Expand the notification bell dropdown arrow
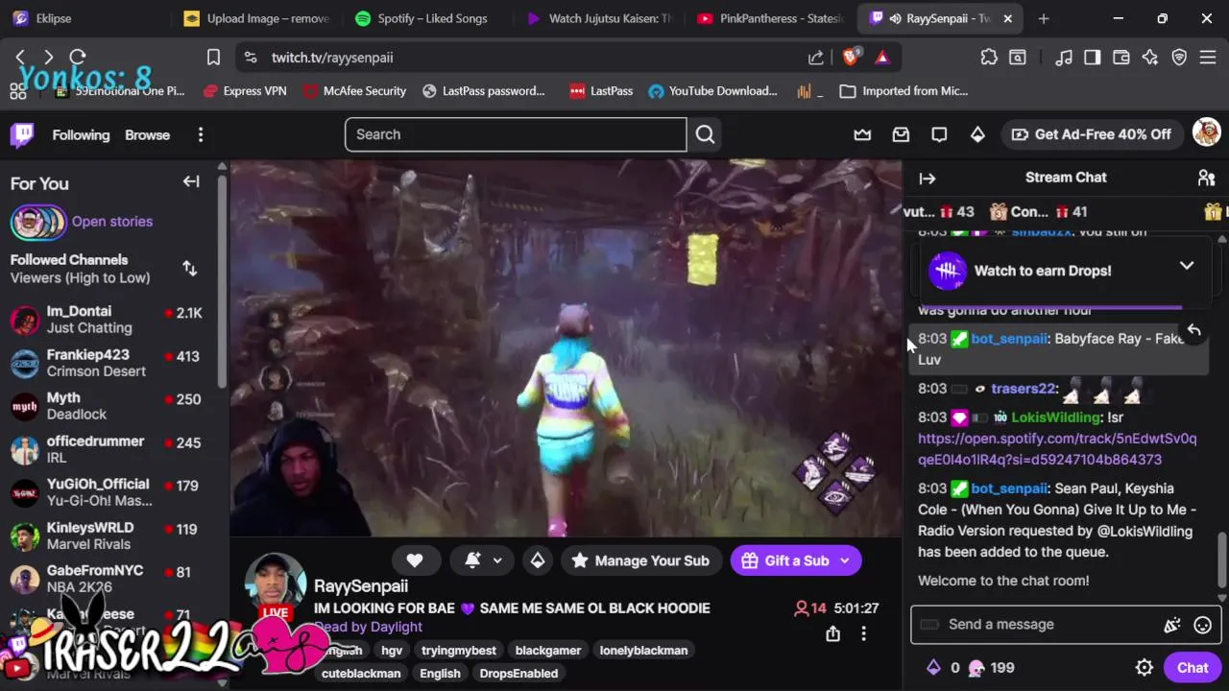The height and width of the screenshot is (691, 1229). click(x=497, y=560)
